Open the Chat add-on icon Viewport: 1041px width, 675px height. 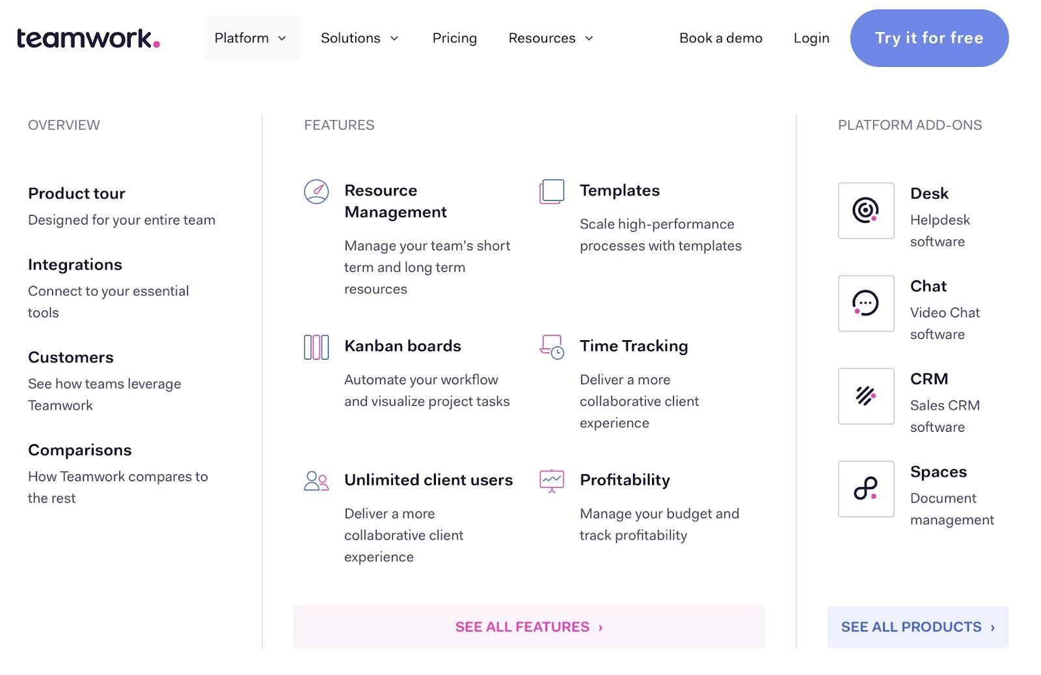pos(866,303)
